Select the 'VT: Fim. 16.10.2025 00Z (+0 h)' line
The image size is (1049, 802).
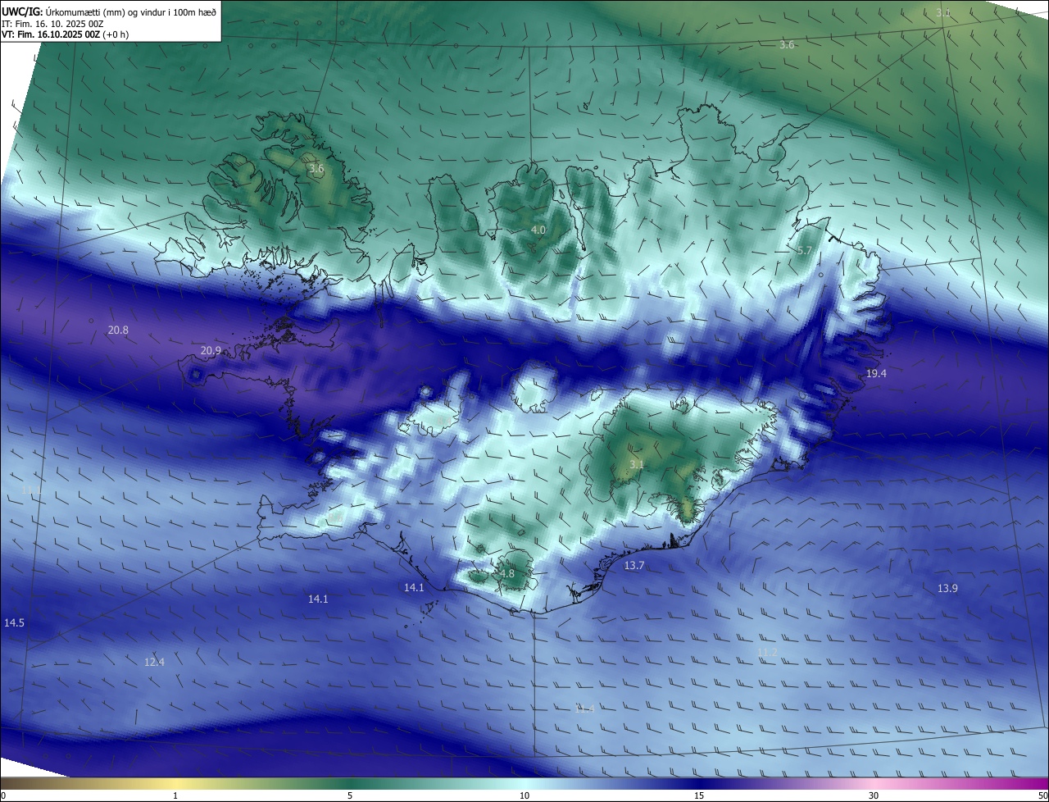[65, 34]
